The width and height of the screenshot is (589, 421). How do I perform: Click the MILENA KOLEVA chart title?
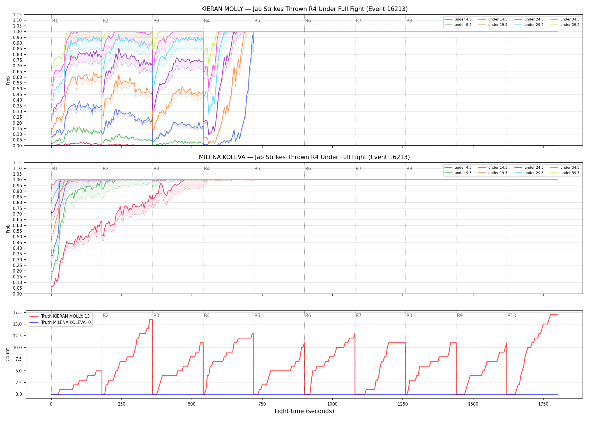point(304,157)
